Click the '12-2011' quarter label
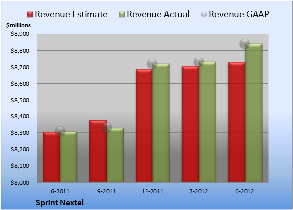Image resolution: width=293 pixels, height=210 pixels. [152, 191]
